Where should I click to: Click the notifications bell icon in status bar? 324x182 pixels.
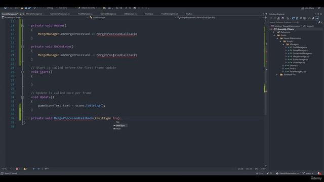coord(319,173)
